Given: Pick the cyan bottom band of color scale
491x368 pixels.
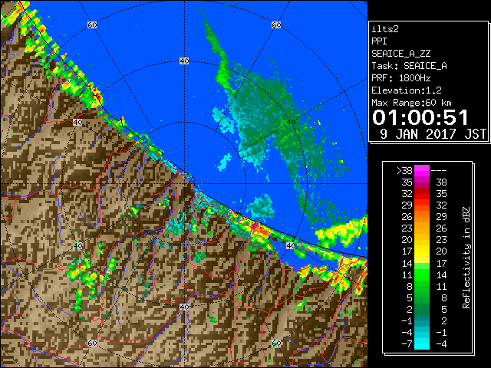Looking at the screenshot, I should tap(422, 343).
